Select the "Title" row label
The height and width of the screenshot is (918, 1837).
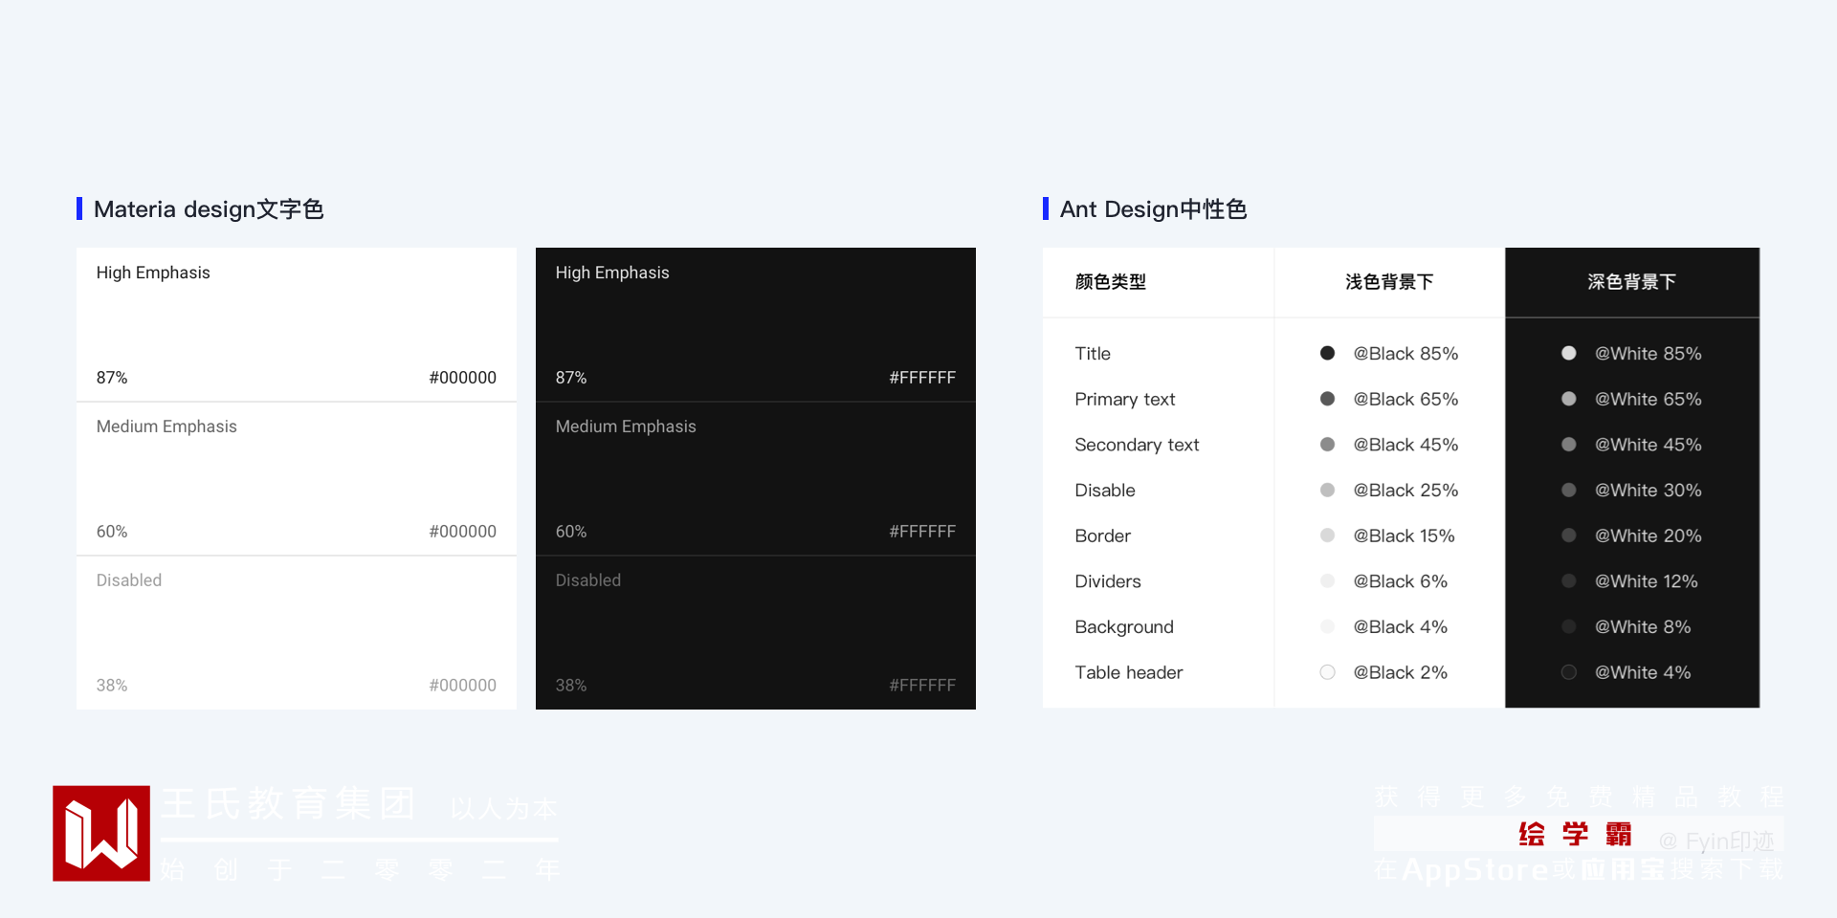(1093, 354)
